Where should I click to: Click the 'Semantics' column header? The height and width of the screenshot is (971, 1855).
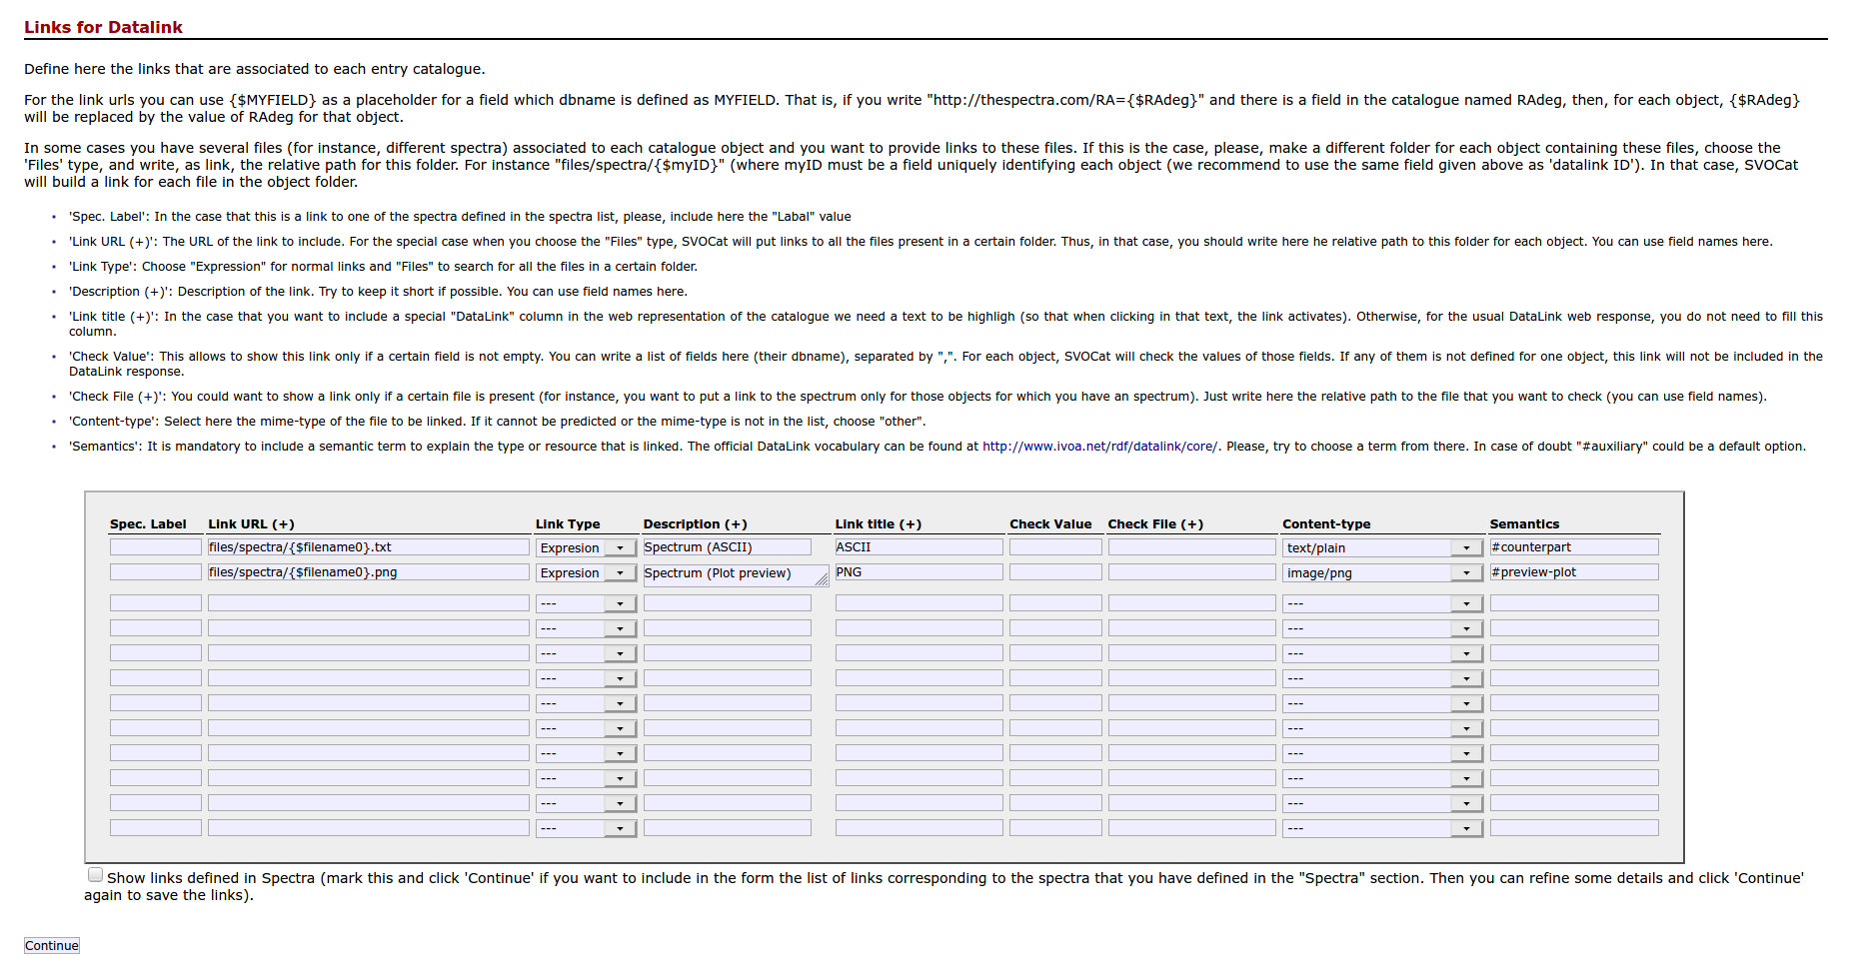click(1524, 523)
